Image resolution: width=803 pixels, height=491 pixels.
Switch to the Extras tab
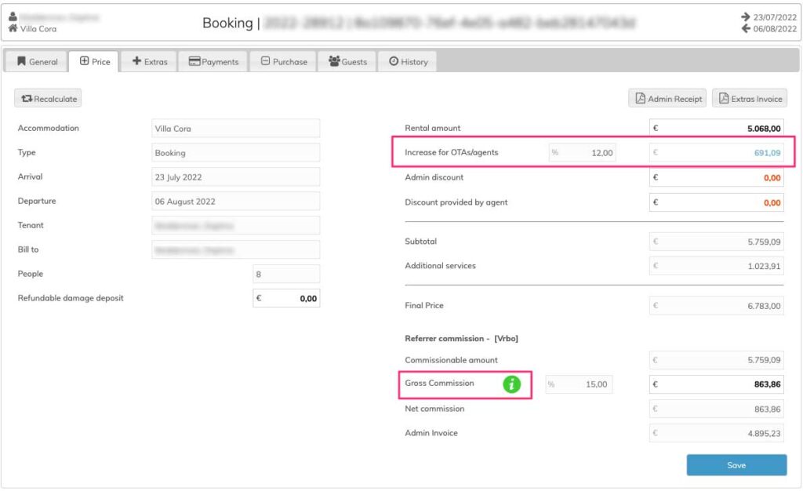click(x=149, y=61)
